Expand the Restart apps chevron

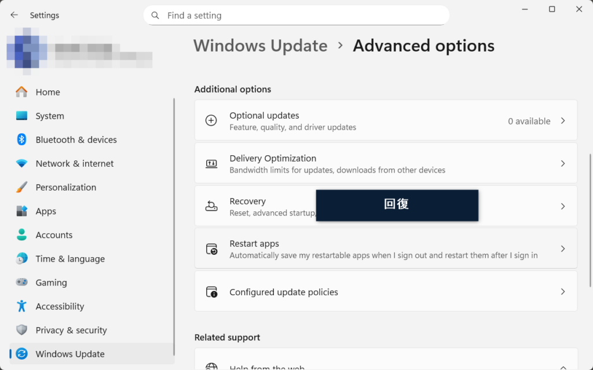562,248
